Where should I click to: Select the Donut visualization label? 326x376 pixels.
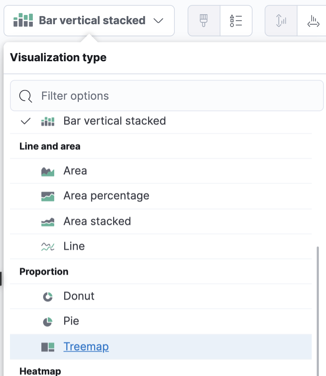79,296
